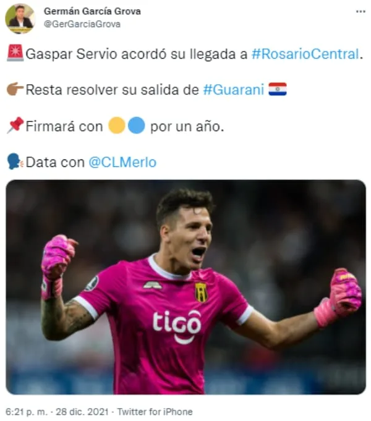Open the #Guarani hashtag

tap(234, 90)
